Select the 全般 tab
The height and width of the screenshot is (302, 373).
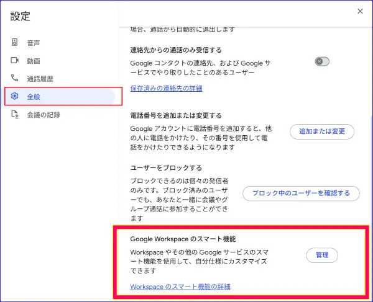(60, 97)
